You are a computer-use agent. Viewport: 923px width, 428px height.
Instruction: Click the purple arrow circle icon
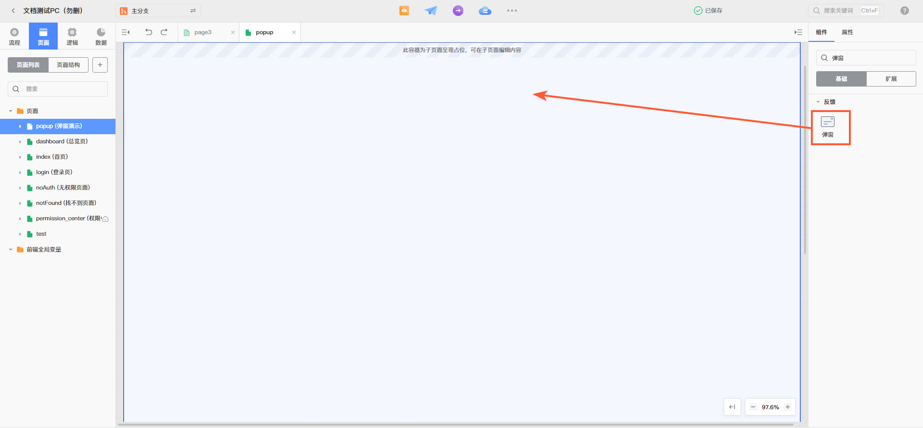coord(458,11)
